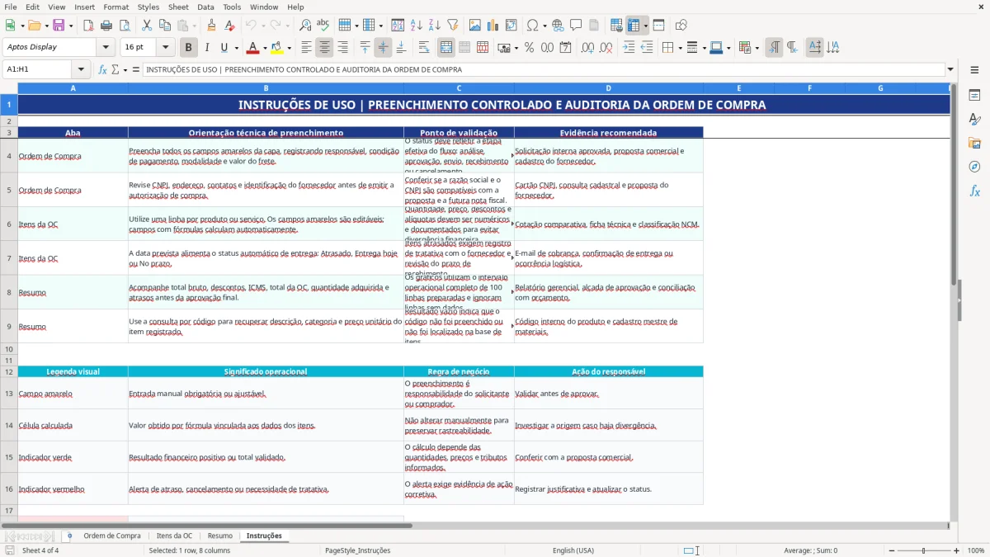Apply yellow background color swatch
Screen dimensions: 990x557
click(x=277, y=48)
